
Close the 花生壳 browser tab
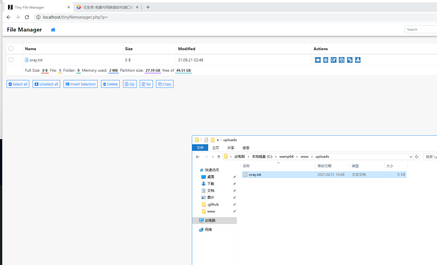(137, 7)
